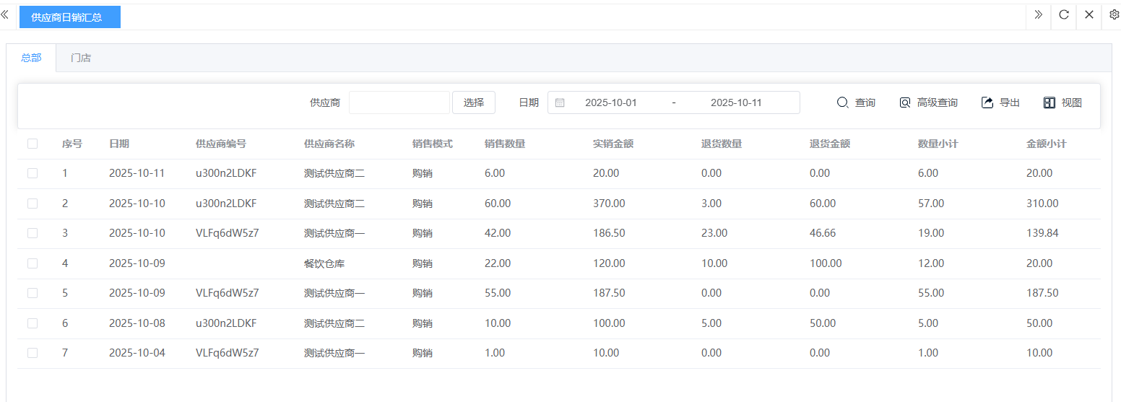Check the checkbox for row 1

click(x=33, y=173)
